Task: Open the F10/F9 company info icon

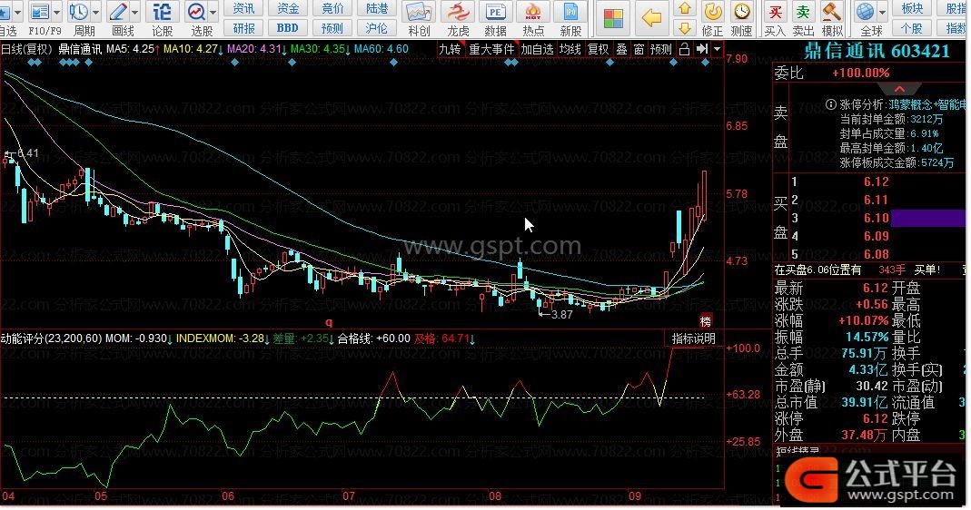Action: click(40, 12)
